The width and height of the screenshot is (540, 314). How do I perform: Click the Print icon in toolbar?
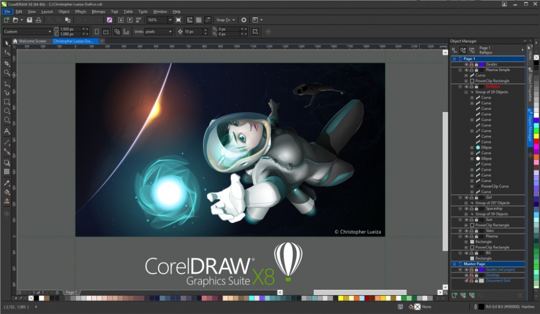[38, 20]
